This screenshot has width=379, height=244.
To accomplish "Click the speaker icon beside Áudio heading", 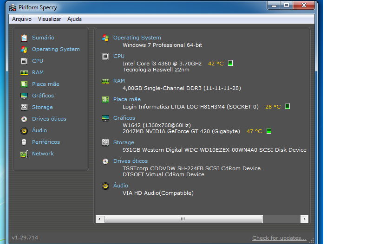I will 105,186.
